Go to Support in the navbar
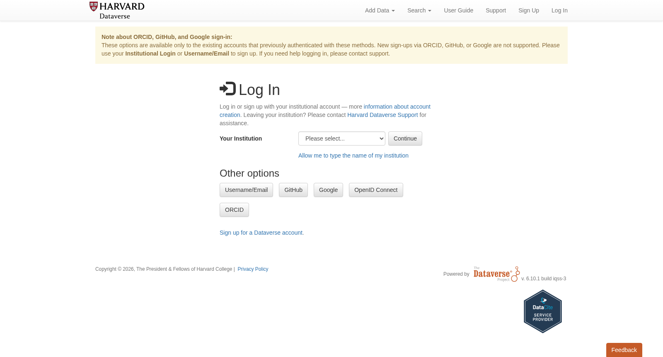 496,10
